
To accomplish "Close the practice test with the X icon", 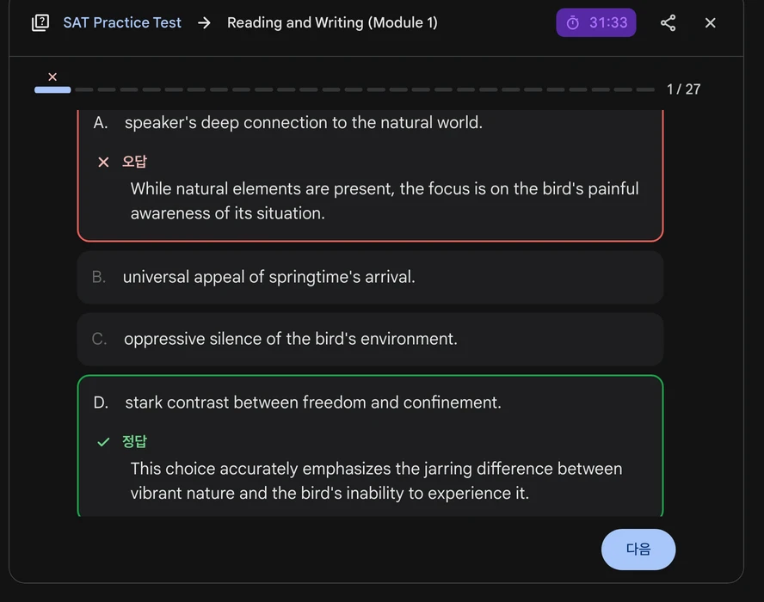I will pyautogui.click(x=710, y=23).
